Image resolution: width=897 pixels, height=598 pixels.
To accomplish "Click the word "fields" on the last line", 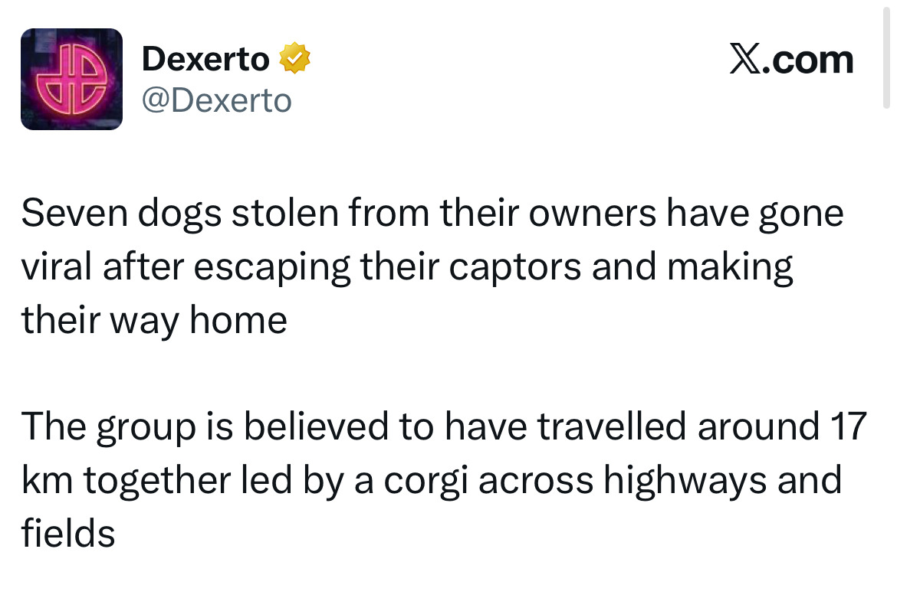I will pyautogui.click(x=68, y=532).
